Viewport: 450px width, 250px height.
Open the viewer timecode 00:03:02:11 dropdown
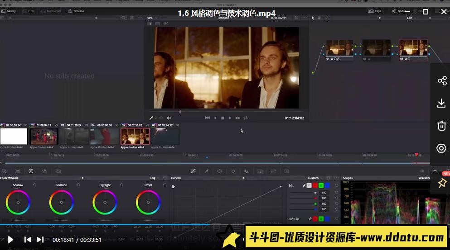pos(280,18)
